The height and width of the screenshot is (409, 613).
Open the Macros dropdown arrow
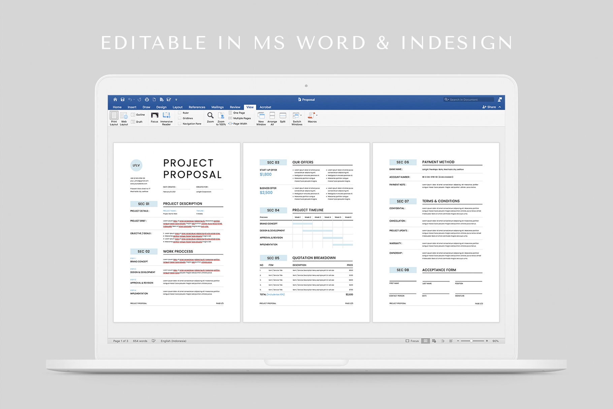coord(317,115)
